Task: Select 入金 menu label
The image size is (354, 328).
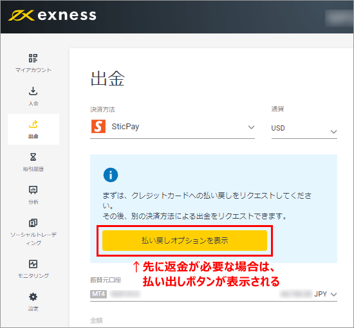Action: click(33, 104)
